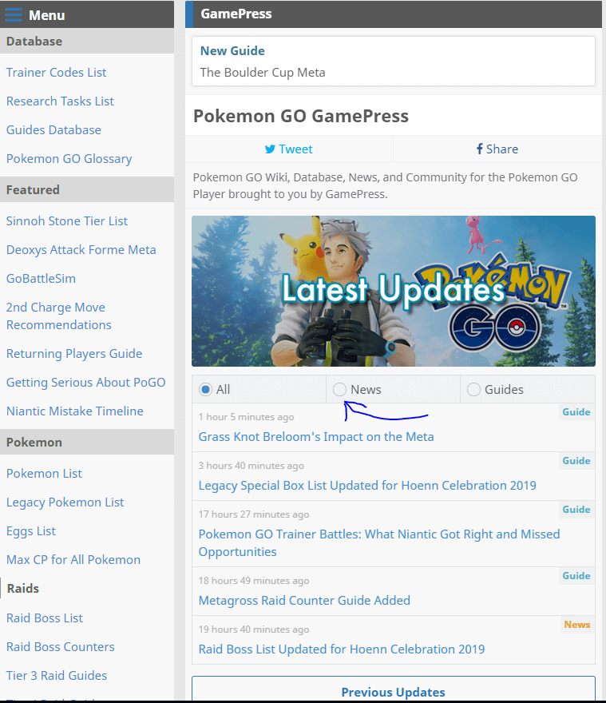Click the '19 hours 40 minutes ago' timestamp

click(254, 630)
